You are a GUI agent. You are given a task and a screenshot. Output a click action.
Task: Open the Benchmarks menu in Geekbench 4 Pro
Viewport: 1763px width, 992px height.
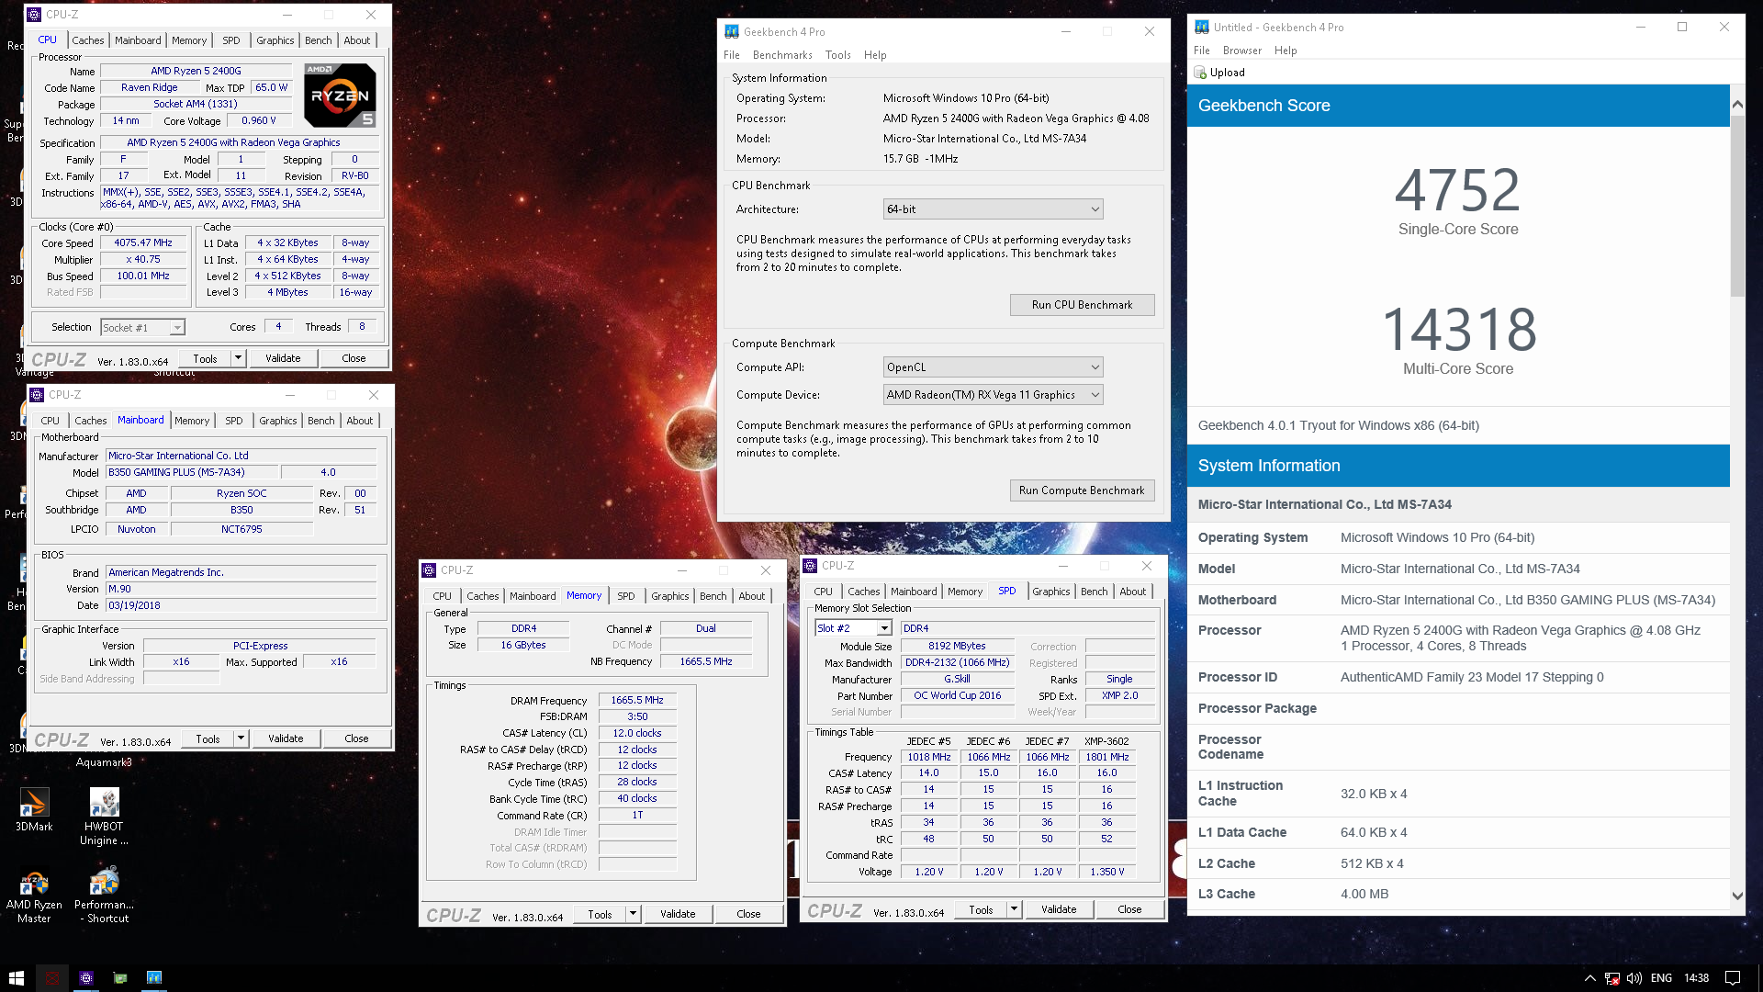pyautogui.click(x=782, y=55)
